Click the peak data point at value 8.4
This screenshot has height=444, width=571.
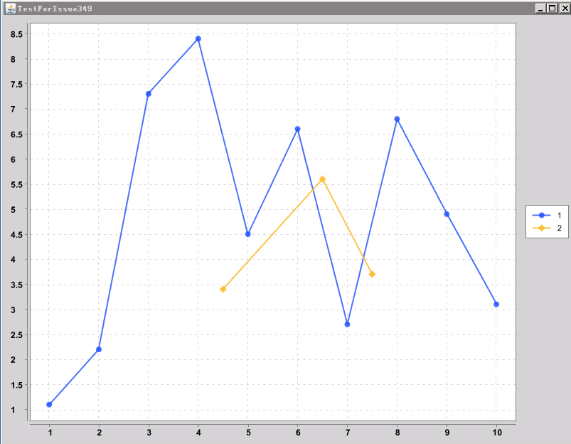[198, 38]
